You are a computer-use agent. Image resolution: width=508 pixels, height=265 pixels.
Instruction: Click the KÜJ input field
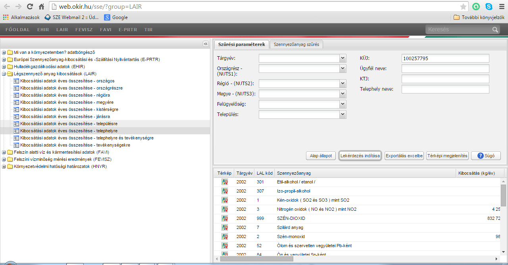pos(445,58)
